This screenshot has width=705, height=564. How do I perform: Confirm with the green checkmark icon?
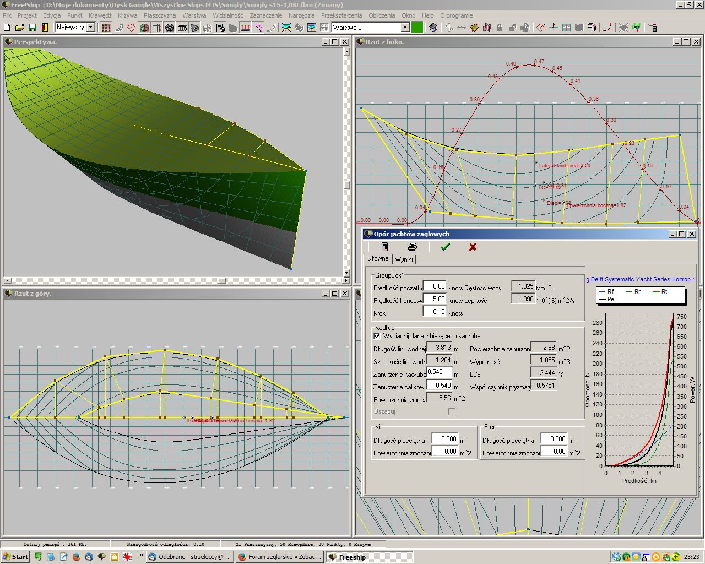(x=445, y=247)
